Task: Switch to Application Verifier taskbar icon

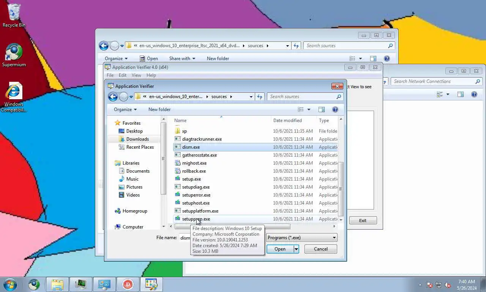Action: point(151,284)
